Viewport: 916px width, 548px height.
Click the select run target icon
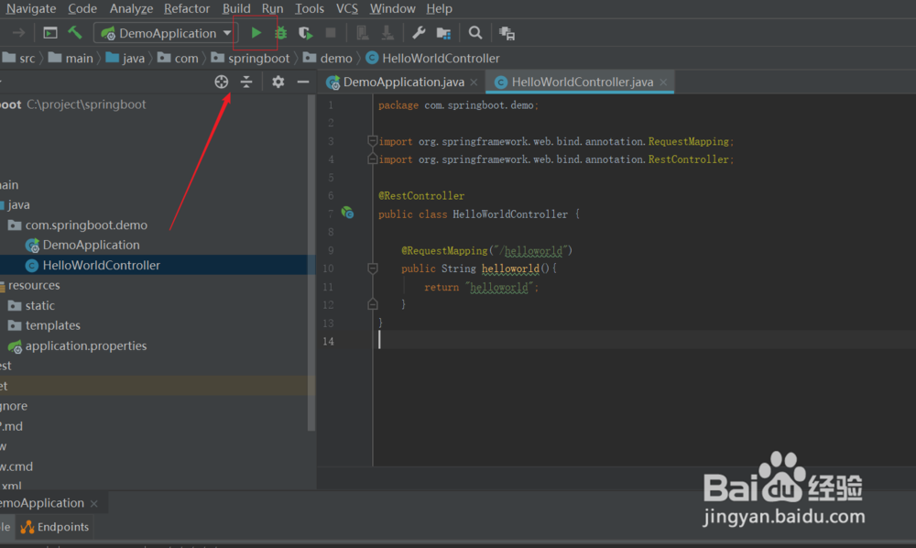coord(50,33)
